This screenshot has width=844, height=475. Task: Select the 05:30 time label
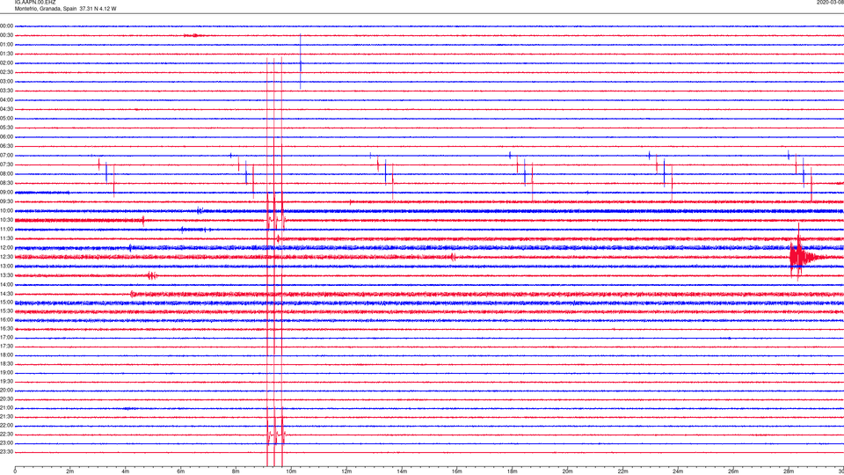(6, 128)
